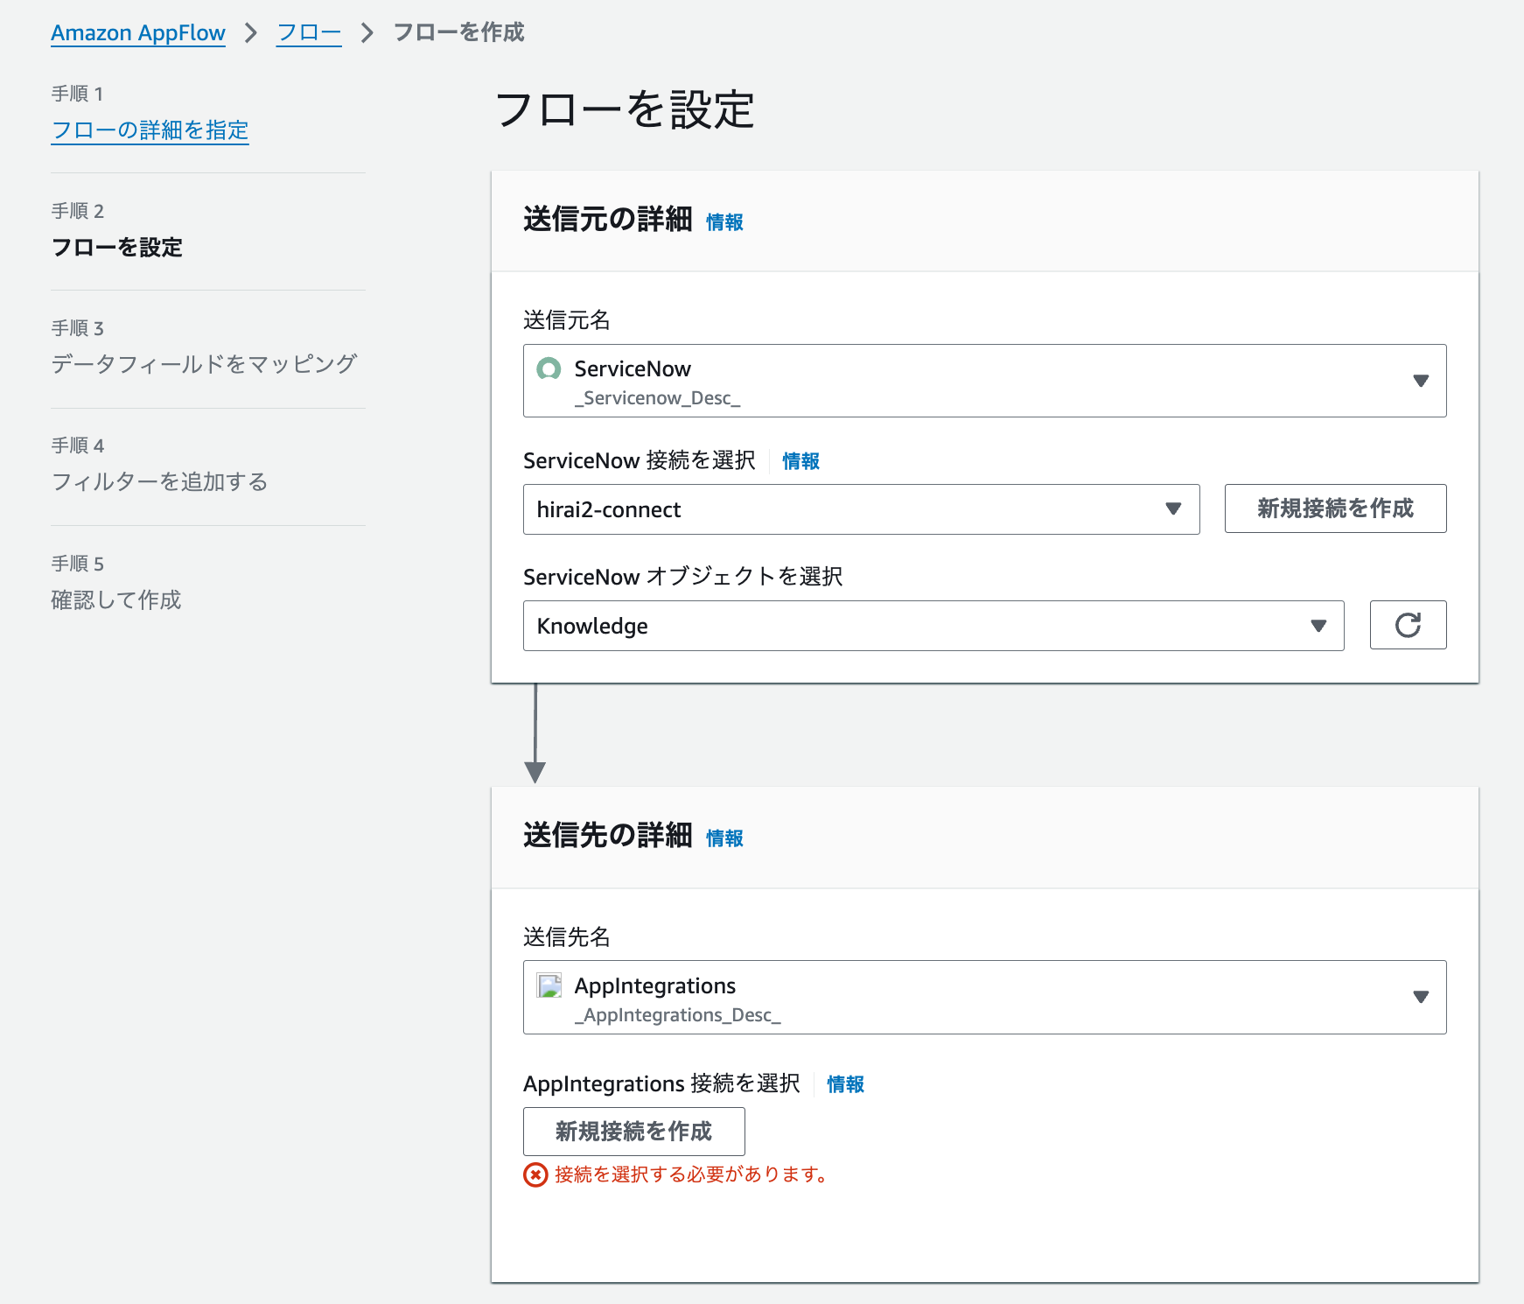
Task: Click 新規接続を作成 under AppIntegrations 接続を選択
Action: click(x=633, y=1131)
